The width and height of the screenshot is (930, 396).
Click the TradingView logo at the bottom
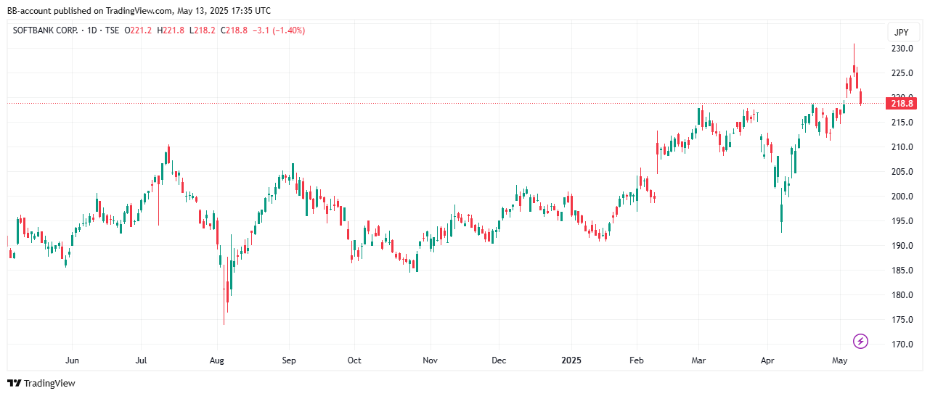(x=41, y=383)
